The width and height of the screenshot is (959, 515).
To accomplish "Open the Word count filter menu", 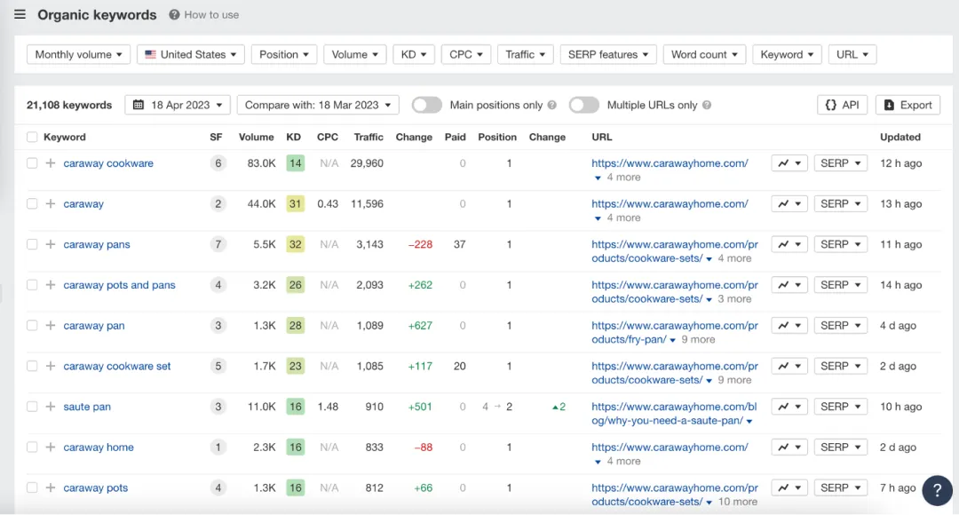I will click(704, 54).
